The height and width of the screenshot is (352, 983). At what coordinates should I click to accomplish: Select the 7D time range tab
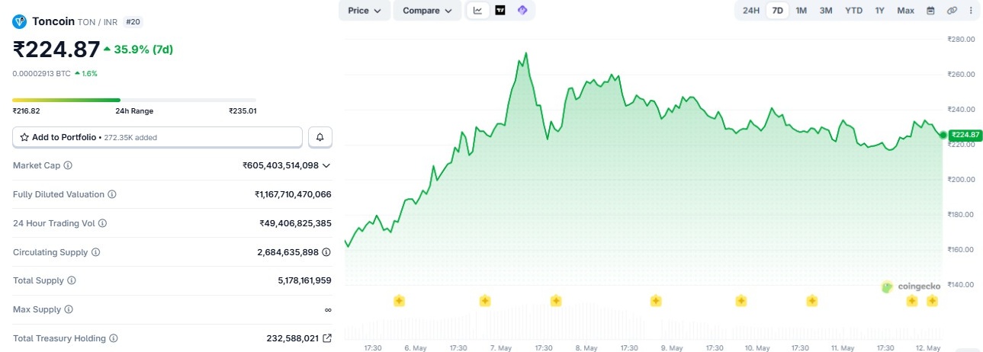click(777, 11)
